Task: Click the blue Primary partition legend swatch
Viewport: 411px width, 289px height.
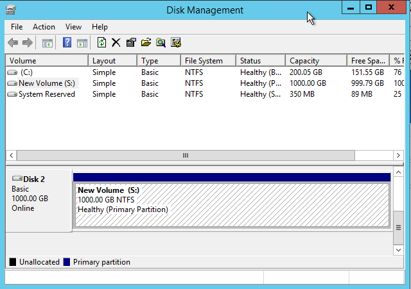Action: (x=67, y=262)
